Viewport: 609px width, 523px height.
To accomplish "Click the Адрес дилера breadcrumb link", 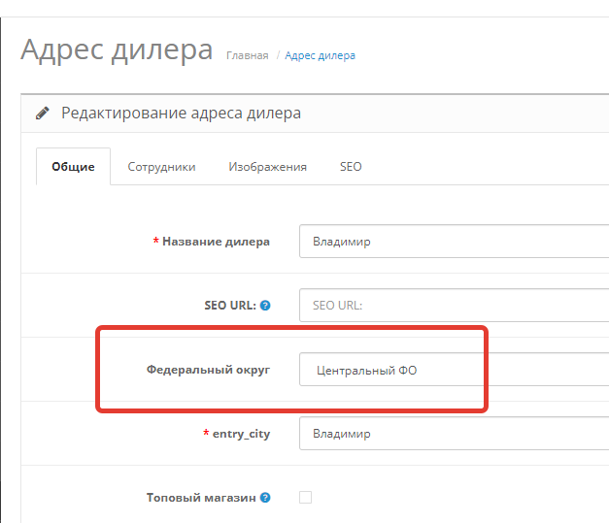I will 320,56.
